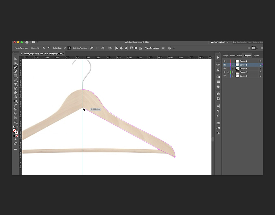Expand the Calque 5 layer contents

click(233, 65)
